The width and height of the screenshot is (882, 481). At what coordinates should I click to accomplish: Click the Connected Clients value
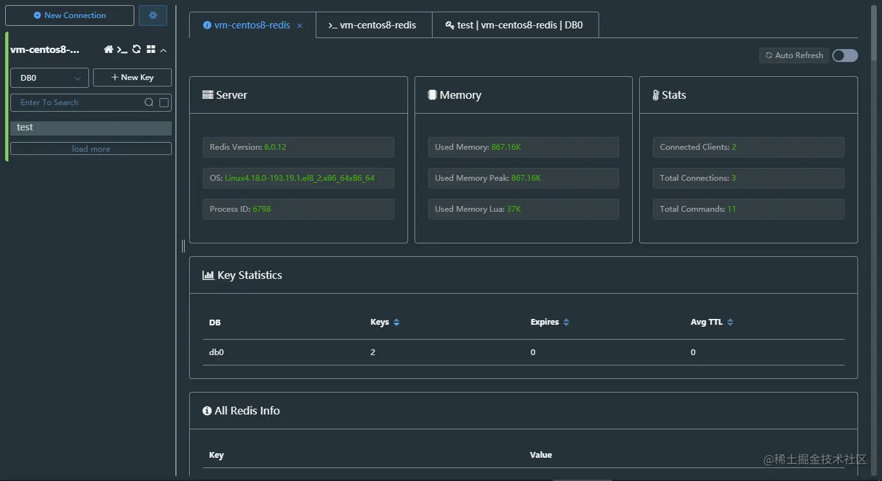tap(734, 147)
